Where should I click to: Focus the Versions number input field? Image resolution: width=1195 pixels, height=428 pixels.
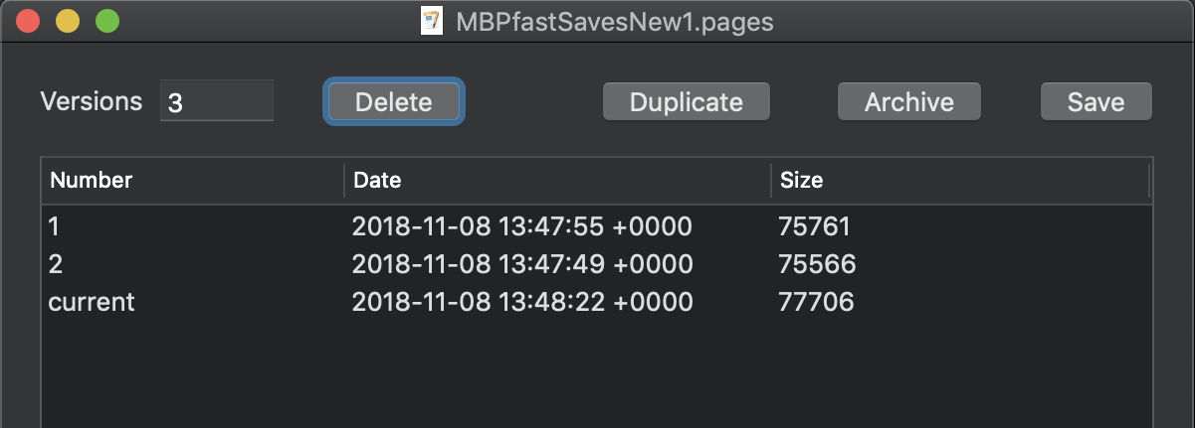(x=216, y=101)
